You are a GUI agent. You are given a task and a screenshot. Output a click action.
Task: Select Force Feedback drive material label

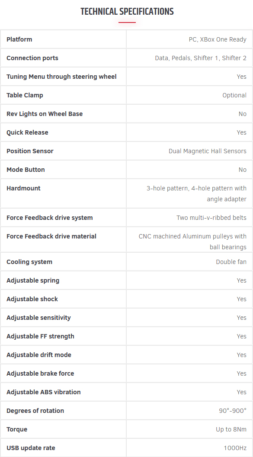point(51,236)
